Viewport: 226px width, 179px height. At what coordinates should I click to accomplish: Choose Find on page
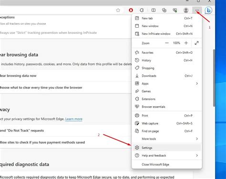point(167,131)
